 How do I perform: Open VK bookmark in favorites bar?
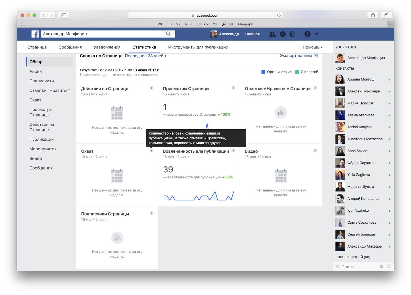[x=179, y=24]
